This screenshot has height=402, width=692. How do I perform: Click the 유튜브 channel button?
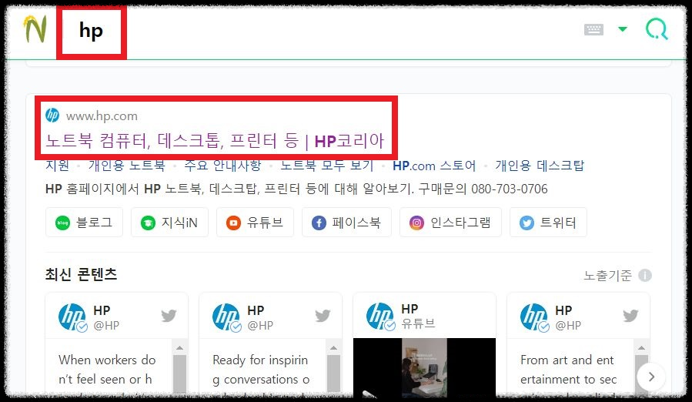(x=255, y=223)
